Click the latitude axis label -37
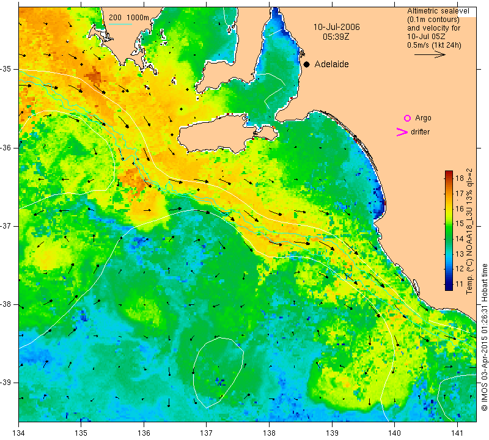The height and width of the screenshot is (440, 489). tap(6, 226)
